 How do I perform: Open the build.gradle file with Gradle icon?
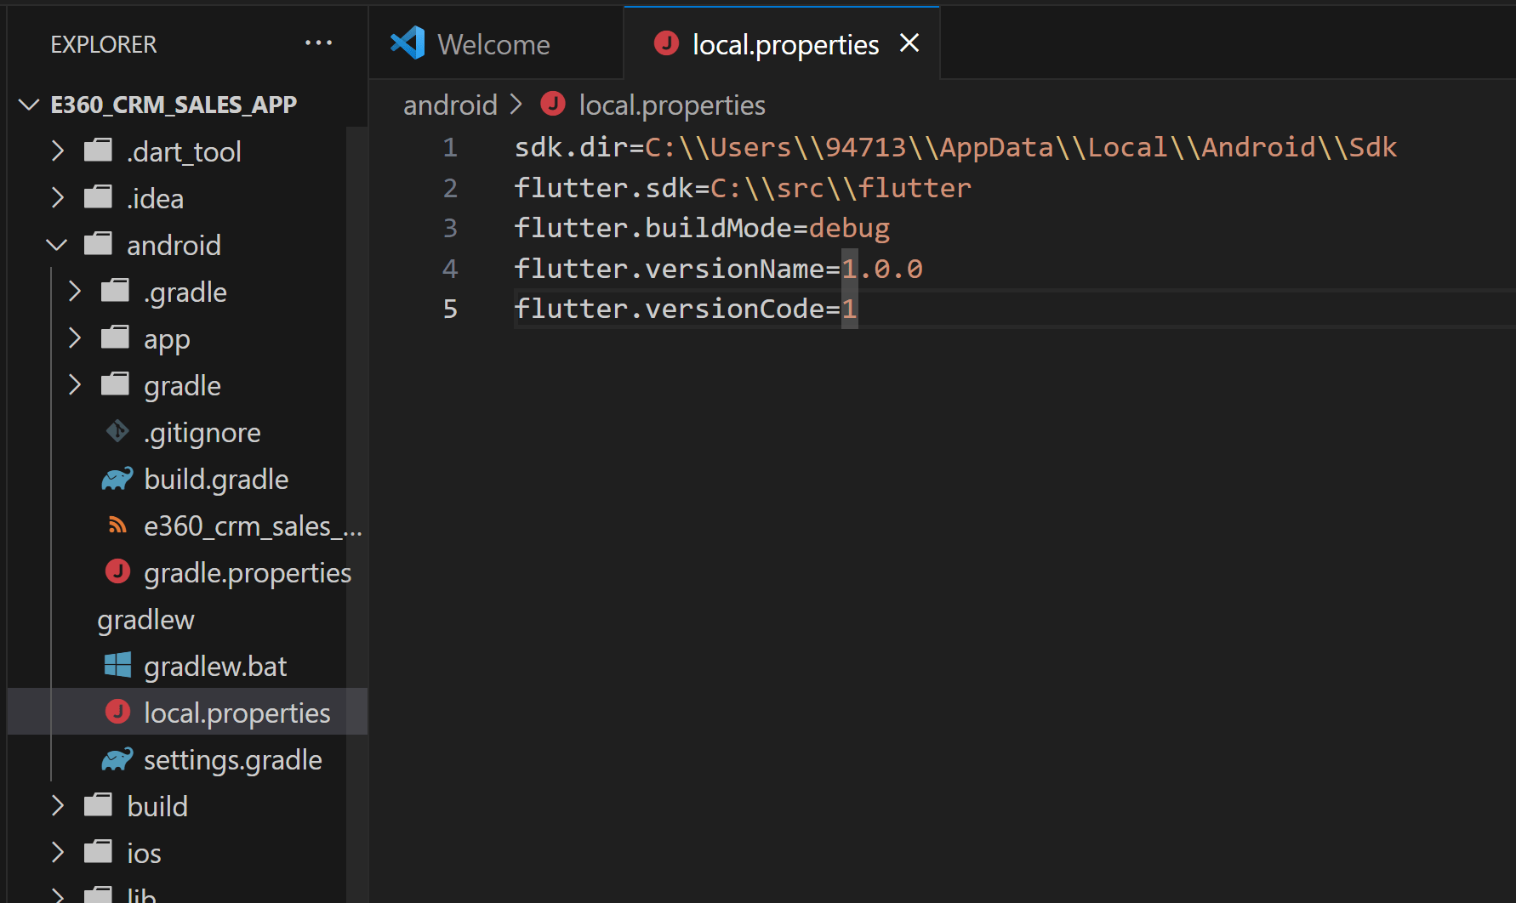click(215, 479)
